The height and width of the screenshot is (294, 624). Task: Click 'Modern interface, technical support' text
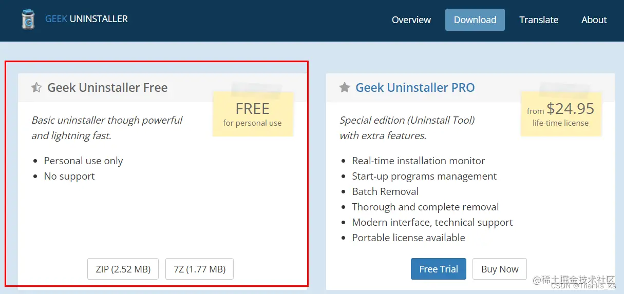click(x=432, y=222)
